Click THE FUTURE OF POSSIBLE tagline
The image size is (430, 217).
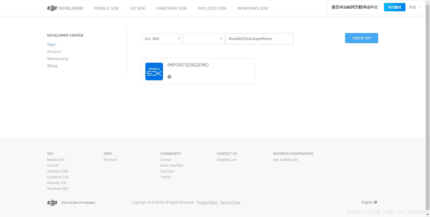78,203
